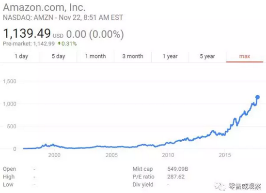Click the Pre-market 1,142.99 text

tap(29, 44)
